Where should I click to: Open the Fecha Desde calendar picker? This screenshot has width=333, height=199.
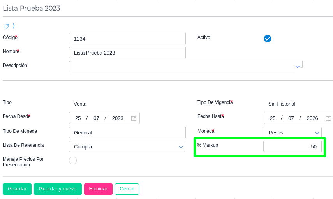click(x=134, y=118)
